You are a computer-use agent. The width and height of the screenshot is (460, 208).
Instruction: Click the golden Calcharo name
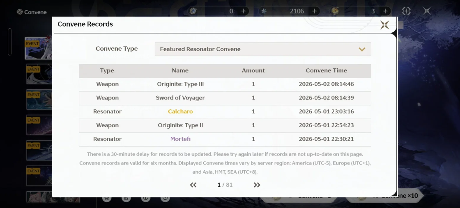coord(180,111)
